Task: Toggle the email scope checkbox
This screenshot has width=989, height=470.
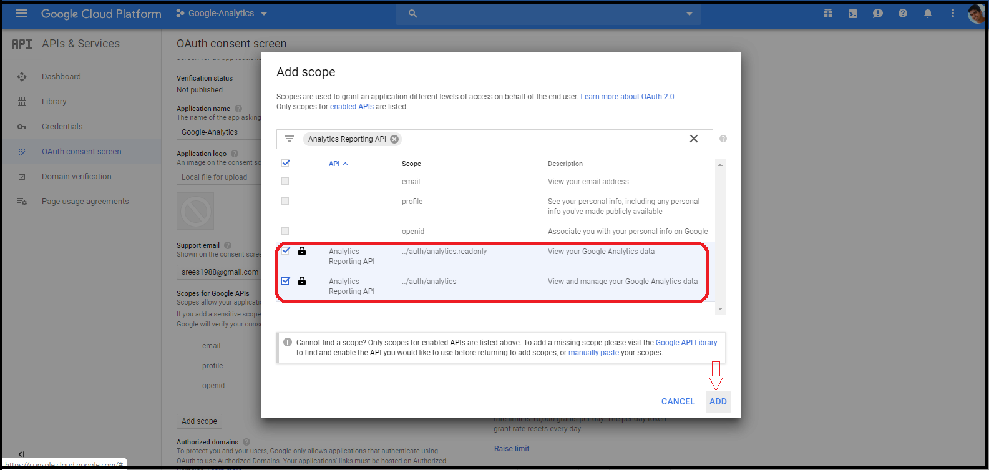Action: click(285, 181)
